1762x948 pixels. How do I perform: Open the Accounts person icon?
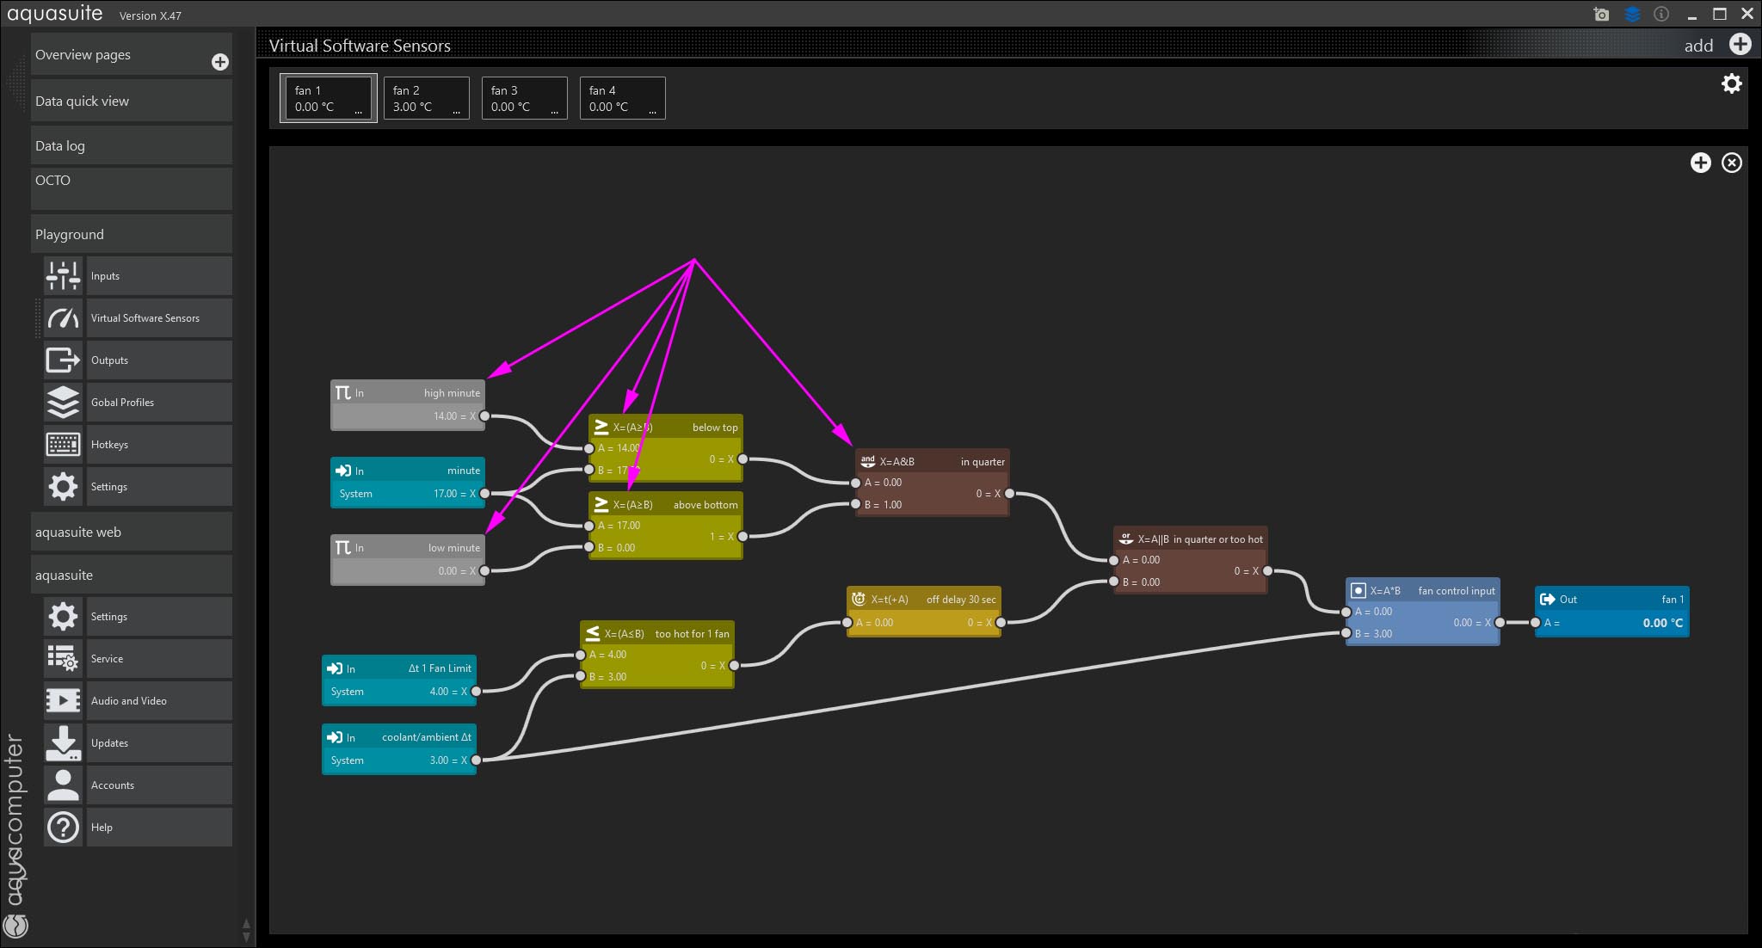[x=63, y=785]
